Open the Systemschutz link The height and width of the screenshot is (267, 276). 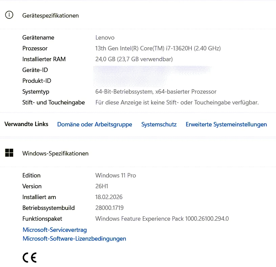click(x=159, y=124)
